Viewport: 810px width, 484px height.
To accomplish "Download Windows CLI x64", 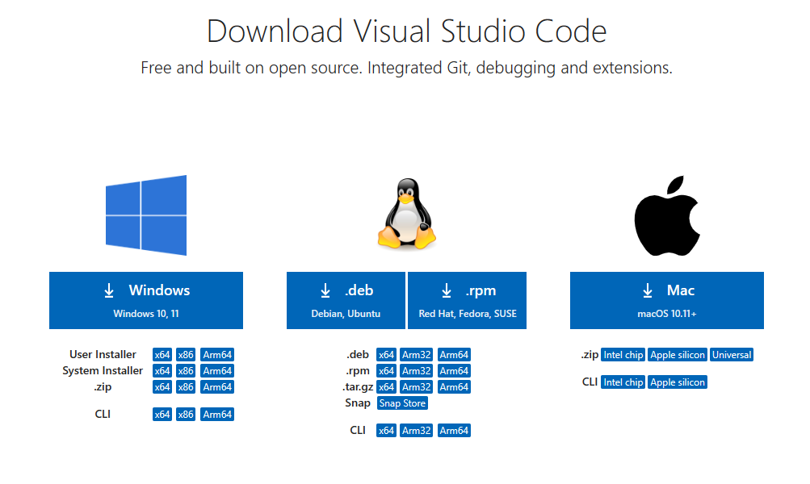I will coord(162,415).
